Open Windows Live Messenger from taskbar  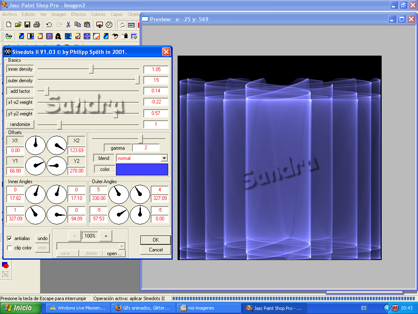tap(78, 308)
